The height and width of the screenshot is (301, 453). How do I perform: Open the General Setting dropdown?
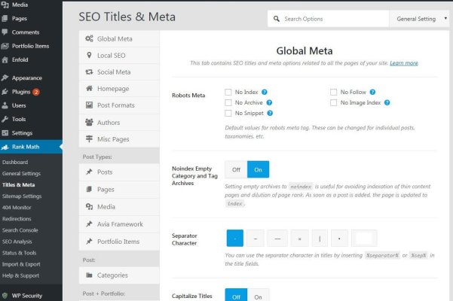[x=419, y=19]
